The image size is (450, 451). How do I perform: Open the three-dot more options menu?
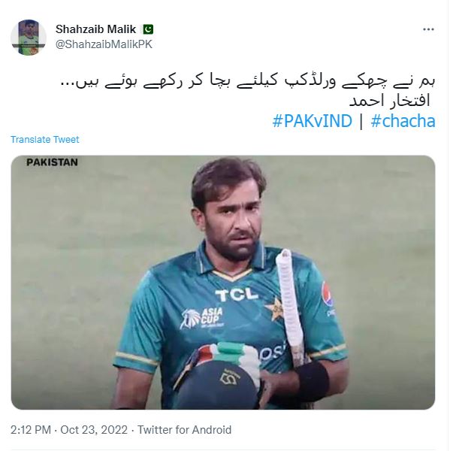click(428, 29)
